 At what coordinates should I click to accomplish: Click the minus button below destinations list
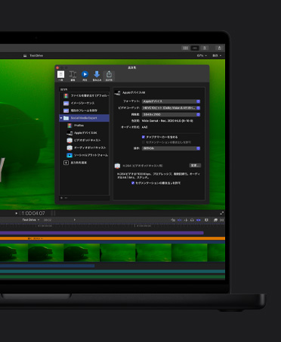tap(66, 198)
